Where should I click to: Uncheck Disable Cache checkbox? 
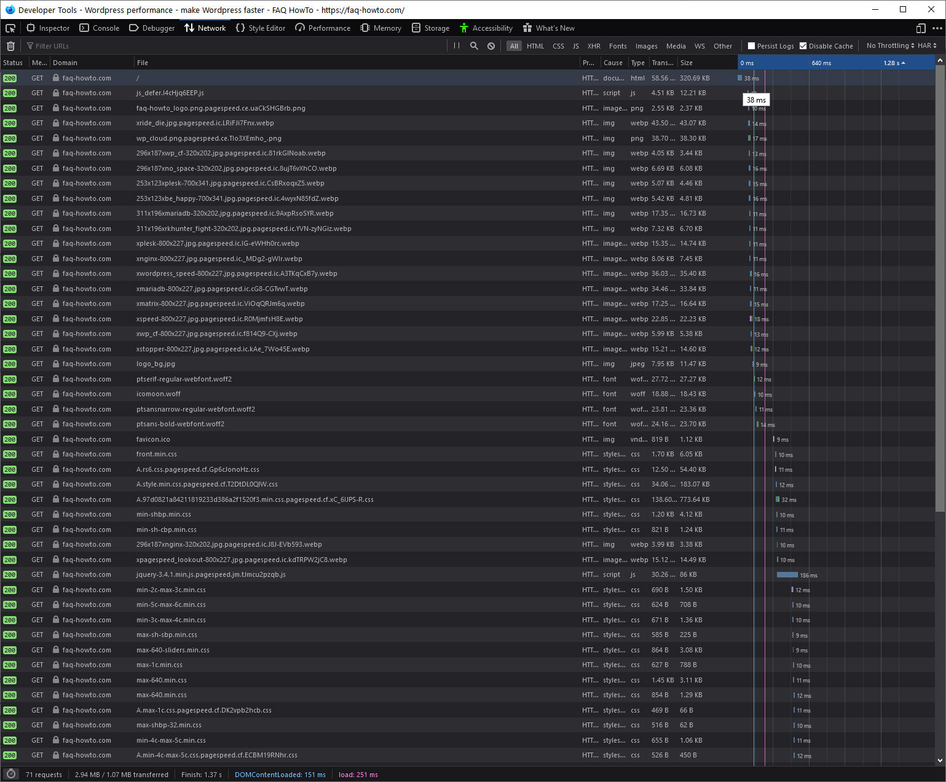click(803, 46)
